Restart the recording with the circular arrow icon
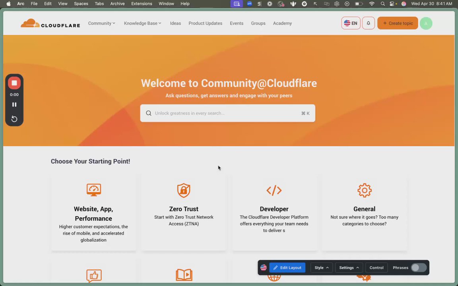The width and height of the screenshot is (458, 286). tap(14, 119)
